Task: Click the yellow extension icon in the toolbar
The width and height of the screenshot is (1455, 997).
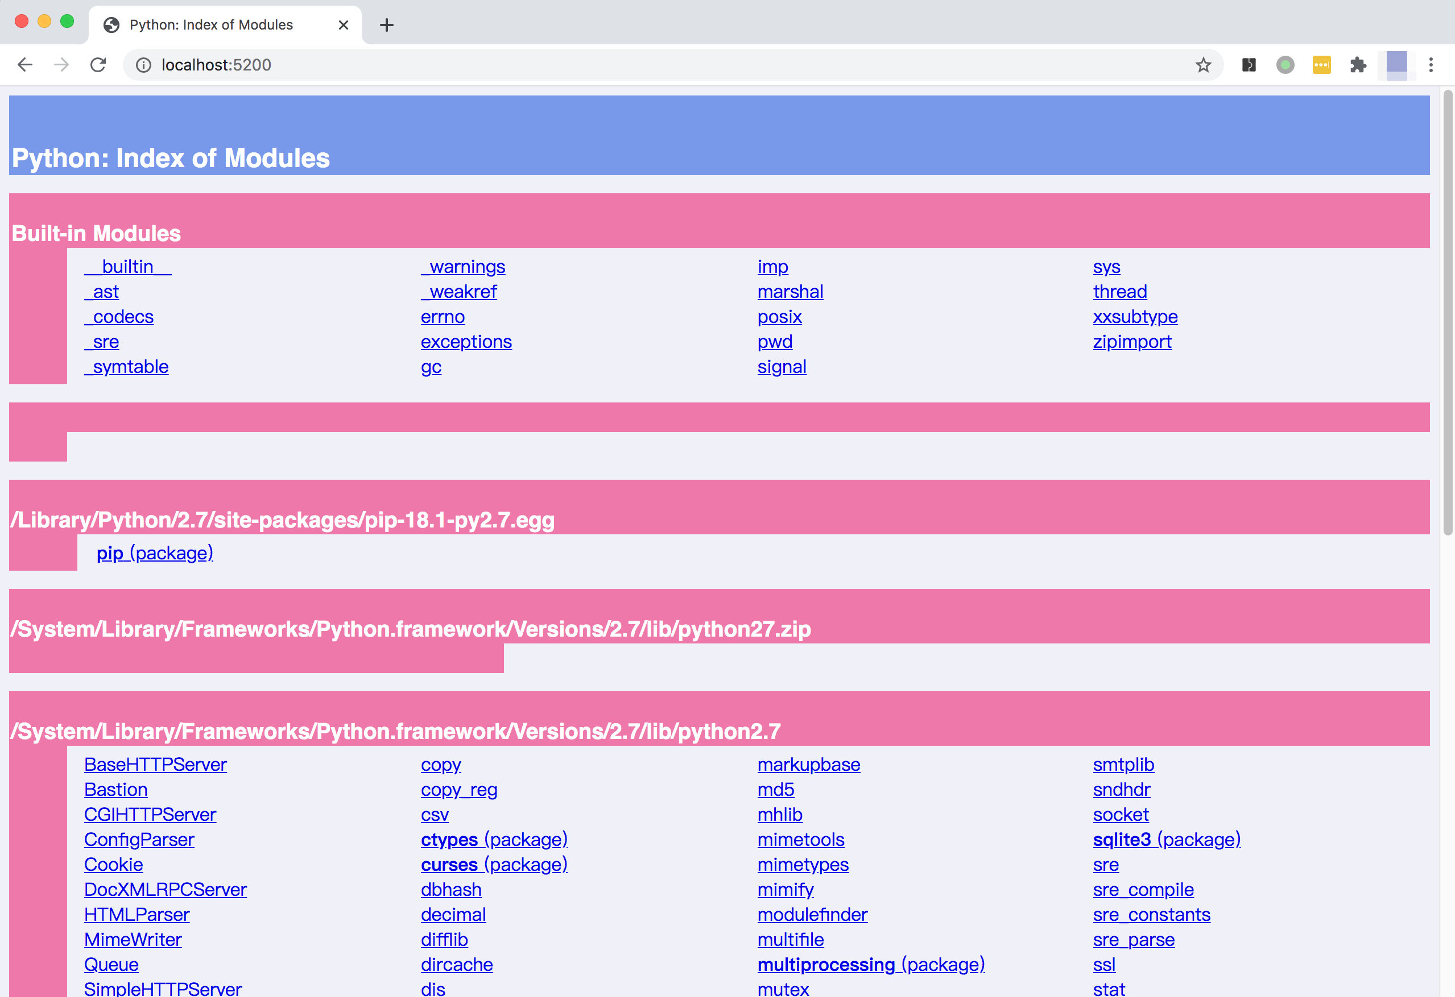Action: (1321, 65)
